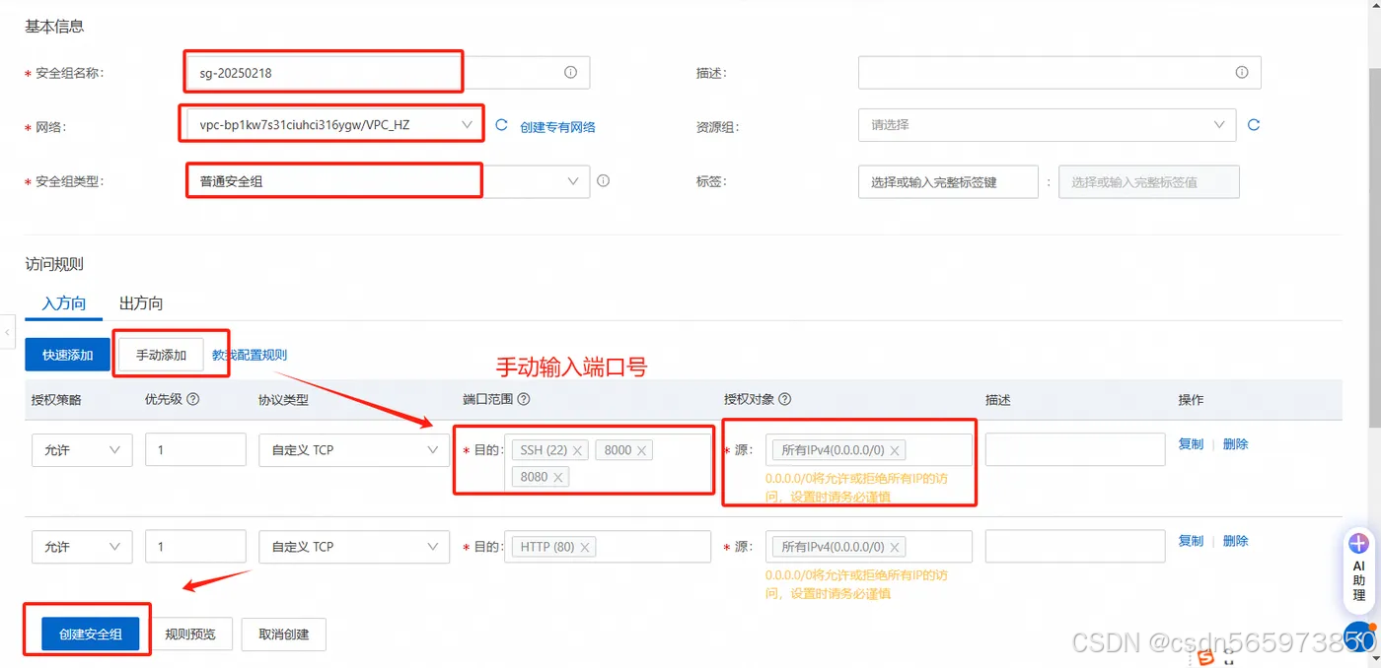
Task: Click 删除 in the SSH rule row
Action: tap(1235, 444)
